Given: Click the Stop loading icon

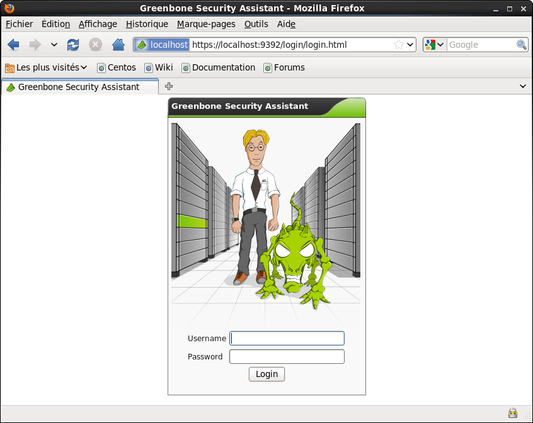Looking at the screenshot, I should [x=95, y=45].
